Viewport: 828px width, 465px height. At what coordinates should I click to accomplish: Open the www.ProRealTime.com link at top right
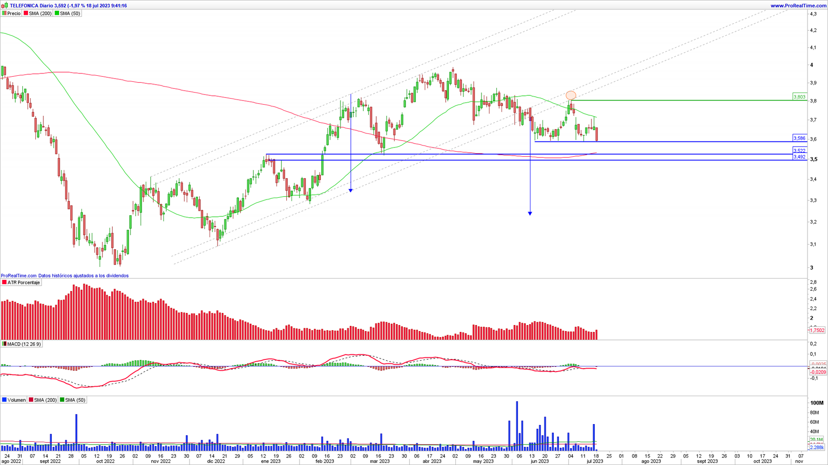798,6
